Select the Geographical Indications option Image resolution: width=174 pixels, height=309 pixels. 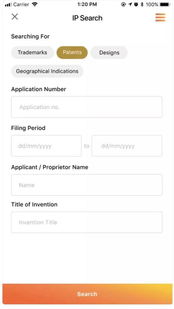coord(47,71)
